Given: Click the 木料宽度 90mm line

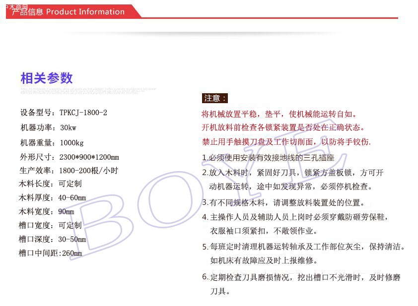Looking at the screenshot, I should pos(47,211).
